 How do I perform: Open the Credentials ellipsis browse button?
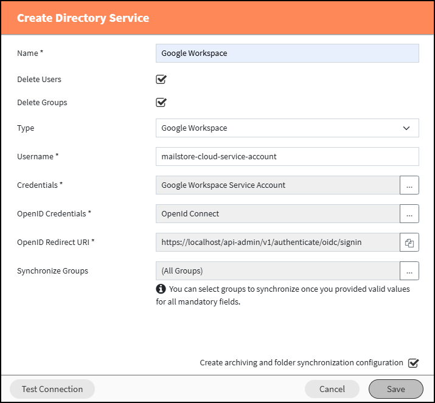pyautogui.click(x=409, y=185)
